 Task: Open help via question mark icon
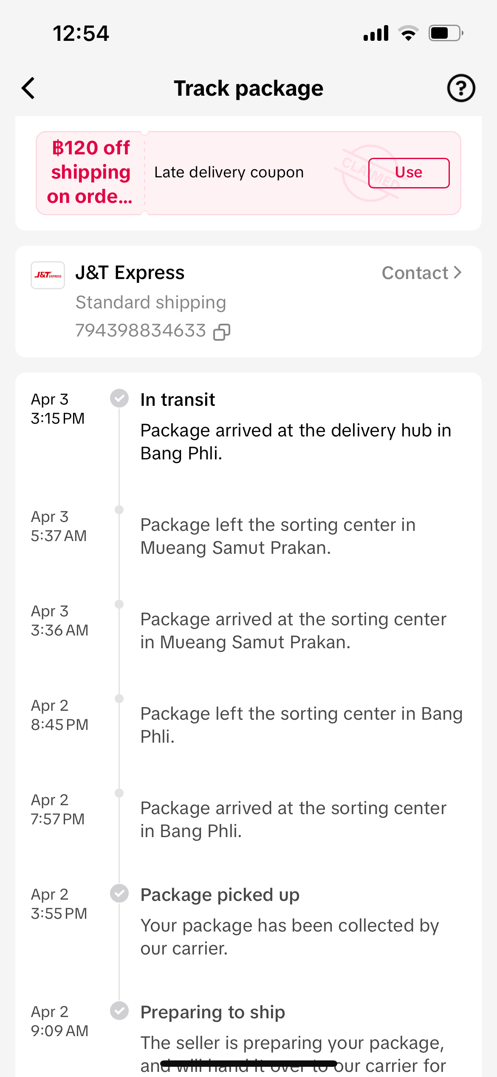point(461,88)
